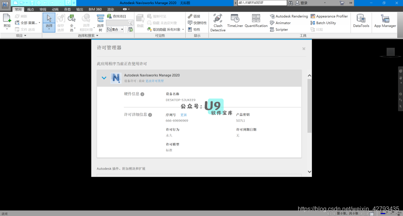
Task: Launch Batch Utility
Action: pos(323,23)
